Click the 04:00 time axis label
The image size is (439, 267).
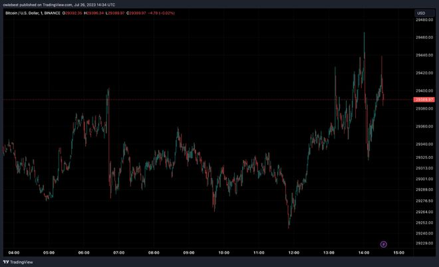13,252
